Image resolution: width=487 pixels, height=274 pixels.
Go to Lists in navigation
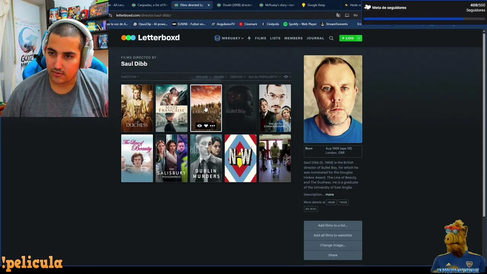[275, 38]
